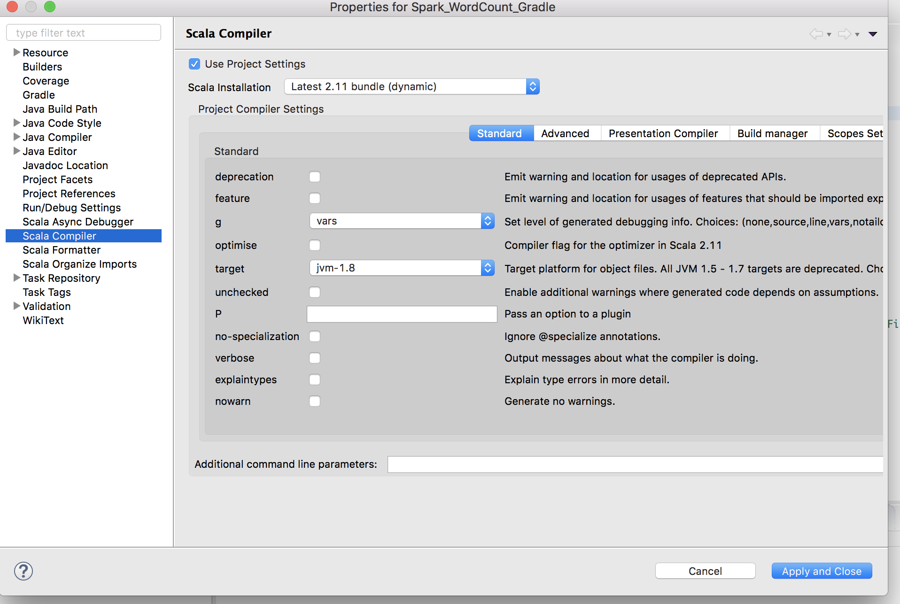The width and height of the screenshot is (900, 604).
Task: Expand the Java Compiler node
Action: [16, 137]
